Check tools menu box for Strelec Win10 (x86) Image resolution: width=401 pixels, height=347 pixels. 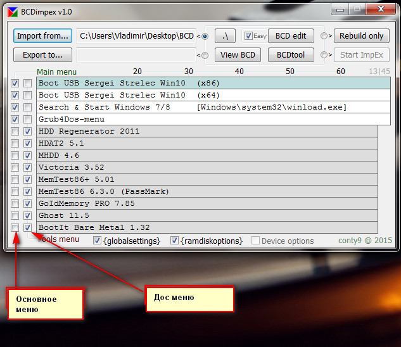pyautogui.click(x=28, y=83)
